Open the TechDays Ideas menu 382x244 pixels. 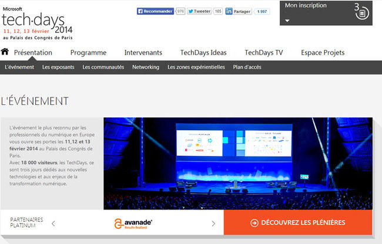tap(203, 52)
